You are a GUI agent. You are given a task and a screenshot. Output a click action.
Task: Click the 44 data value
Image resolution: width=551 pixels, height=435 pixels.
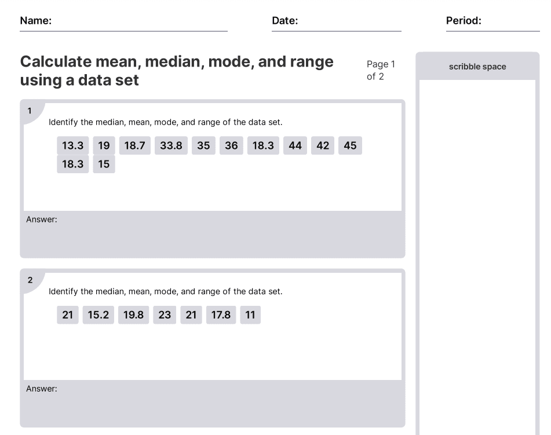coord(295,146)
